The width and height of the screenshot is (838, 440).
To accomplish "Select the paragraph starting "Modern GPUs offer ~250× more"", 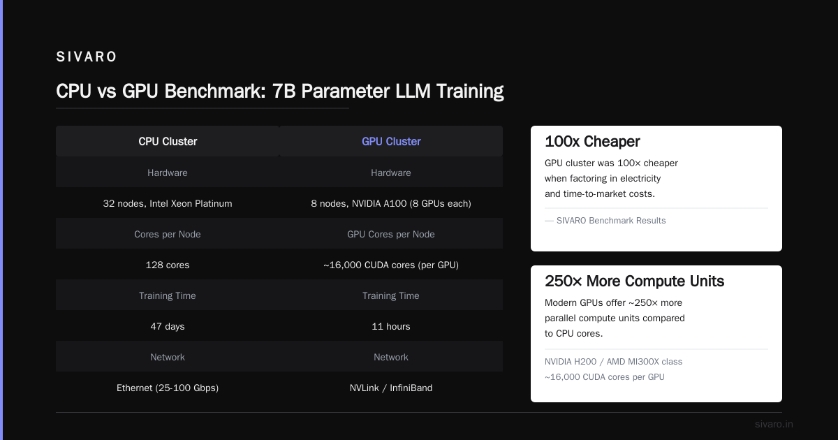I will pyautogui.click(x=615, y=318).
